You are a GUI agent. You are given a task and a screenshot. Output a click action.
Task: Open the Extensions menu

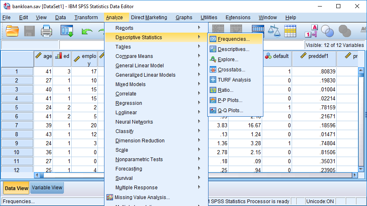pyautogui.click(x=238, y=18)
